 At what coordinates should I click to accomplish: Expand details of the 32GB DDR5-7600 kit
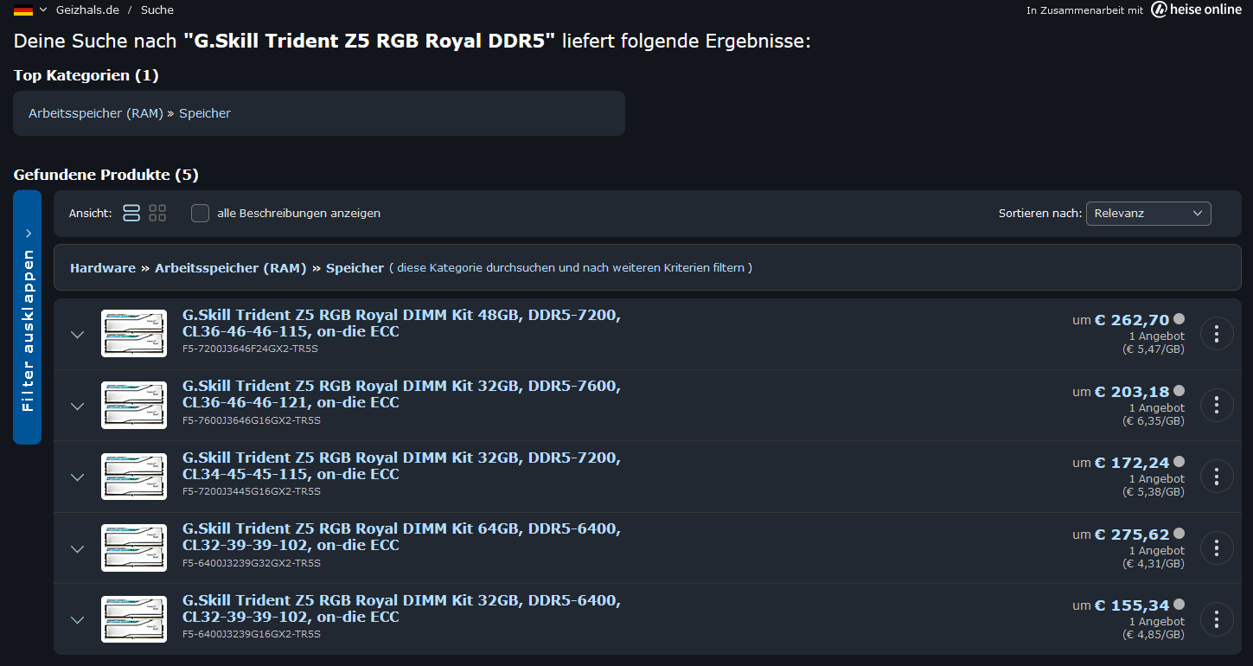tap(77, 406)
